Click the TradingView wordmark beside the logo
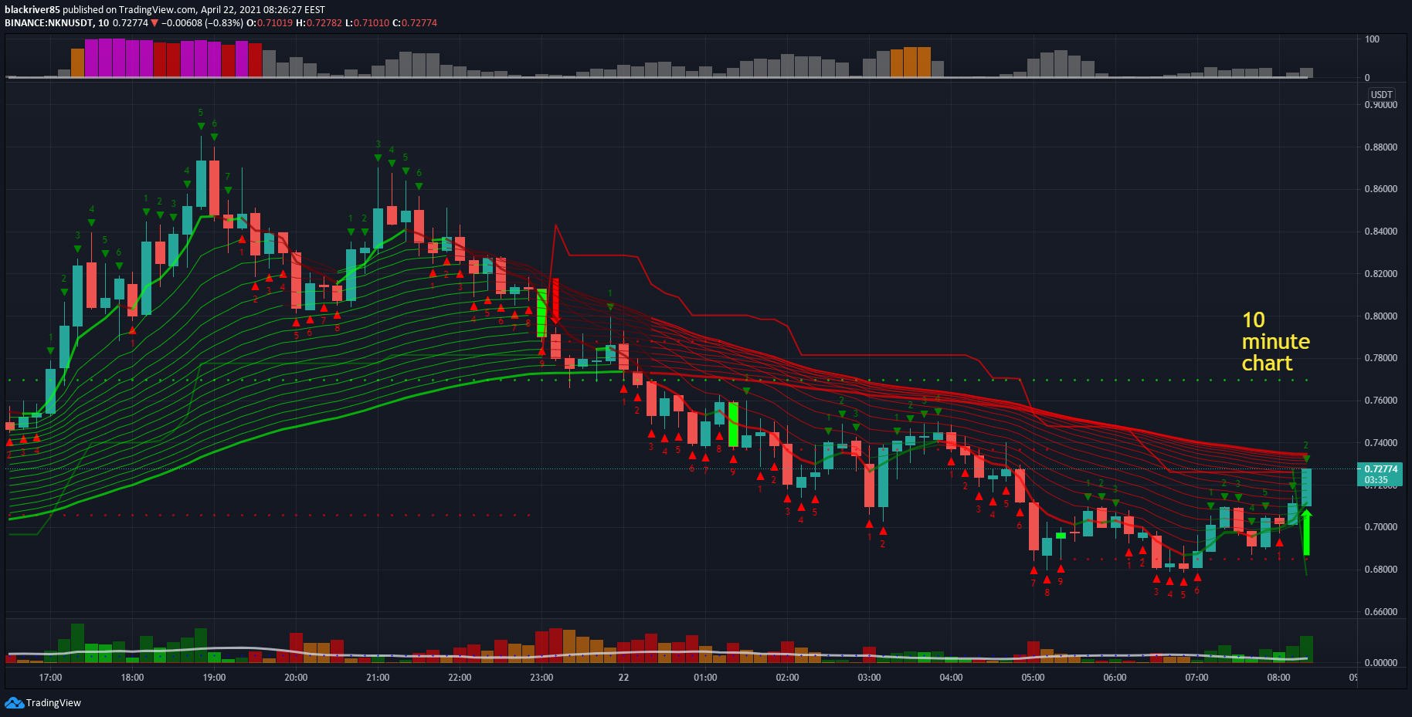The height and width of the screenshot is (717, 1412). click(x=53, y=702)
